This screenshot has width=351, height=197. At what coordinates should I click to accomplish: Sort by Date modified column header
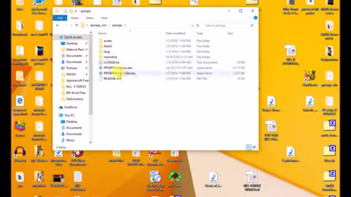click(x=175, y=33)
